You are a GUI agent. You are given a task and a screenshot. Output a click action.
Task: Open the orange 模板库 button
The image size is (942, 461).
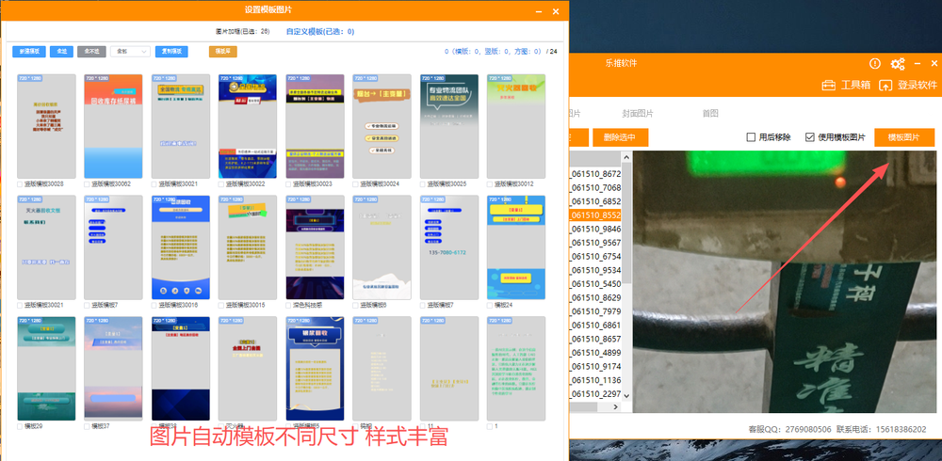[223, 52]
